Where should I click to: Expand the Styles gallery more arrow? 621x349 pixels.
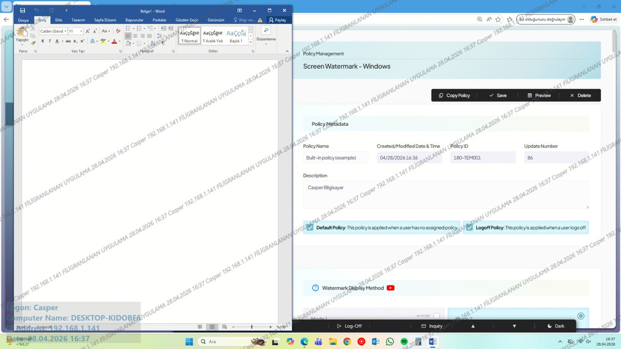pyautogui.click(x=251, y=42)
